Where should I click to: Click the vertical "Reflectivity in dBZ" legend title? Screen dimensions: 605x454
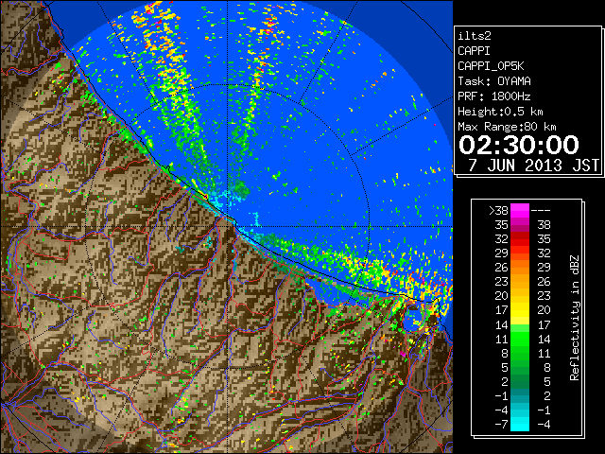click(575, 318)
